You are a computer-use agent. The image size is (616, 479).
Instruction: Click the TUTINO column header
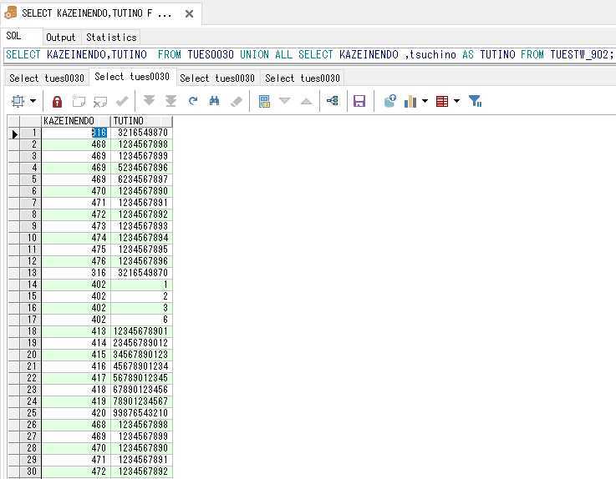point(141,121)
